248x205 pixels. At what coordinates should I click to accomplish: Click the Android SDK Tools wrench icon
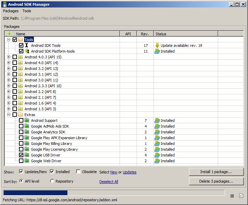point(27,45)
